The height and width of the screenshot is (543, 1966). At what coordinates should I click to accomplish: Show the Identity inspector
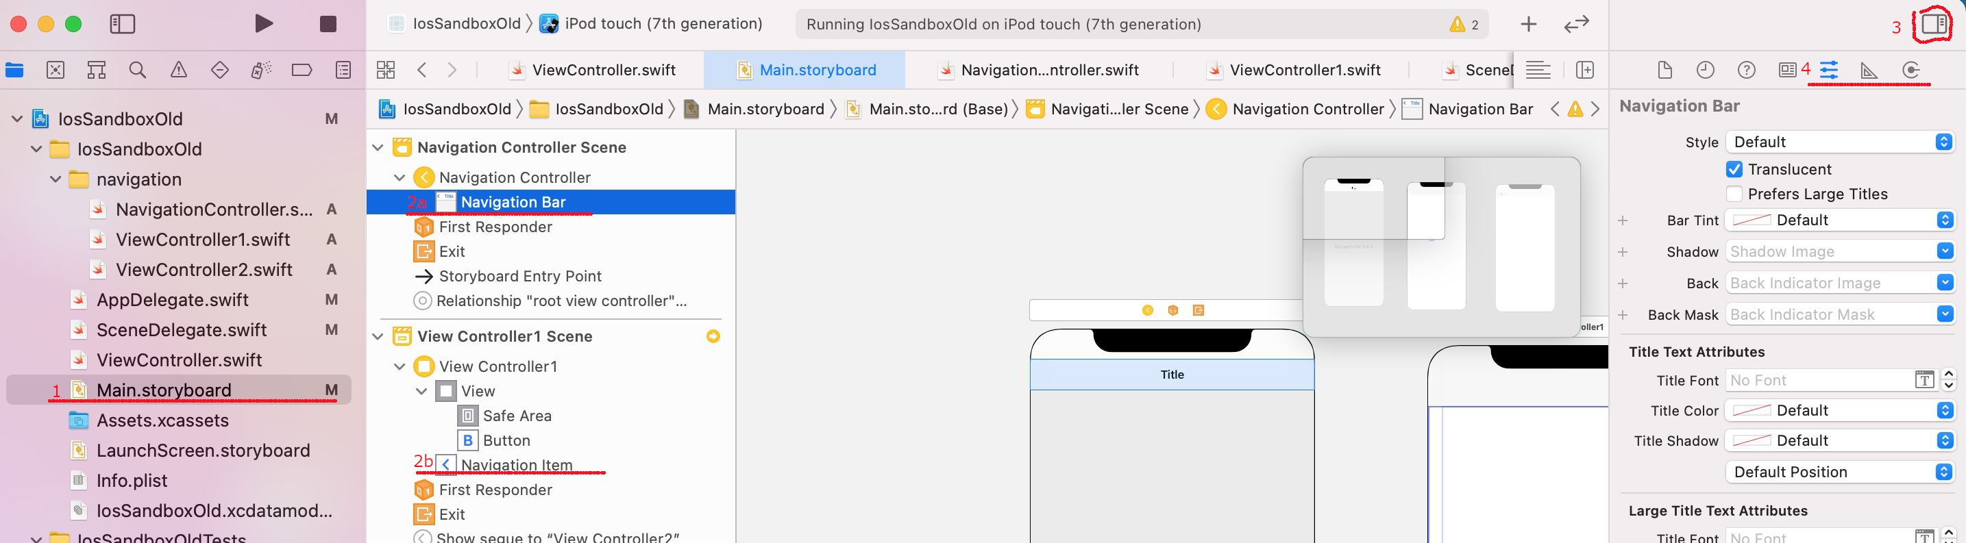(1787, 70)
